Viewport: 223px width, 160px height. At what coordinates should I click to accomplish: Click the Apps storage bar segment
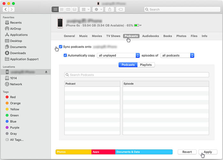103,152
